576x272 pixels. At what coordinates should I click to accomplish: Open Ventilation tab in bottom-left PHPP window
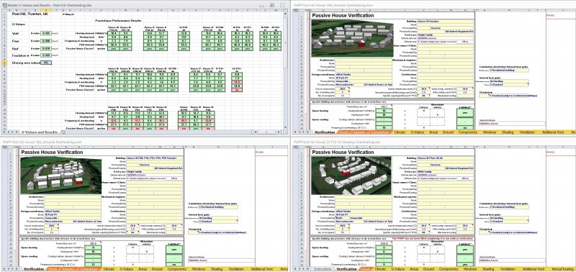235,268
